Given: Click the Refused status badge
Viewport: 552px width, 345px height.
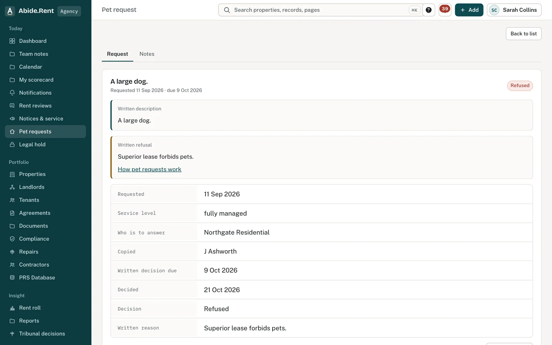Looking at the screenshot, I should 520,86.
